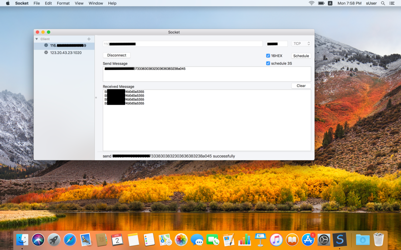The height and width of the screenshot is (250, 401).
Task: Open System Preferences from the dock
Action: (x=324, y=240)
